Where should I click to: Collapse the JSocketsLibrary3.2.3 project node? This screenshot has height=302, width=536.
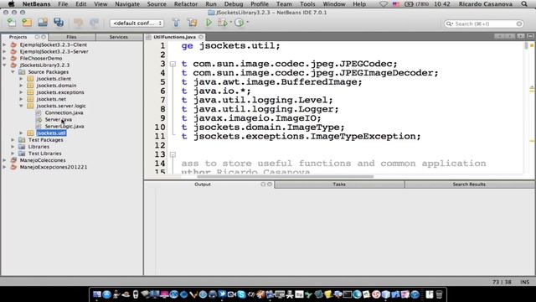4,65
